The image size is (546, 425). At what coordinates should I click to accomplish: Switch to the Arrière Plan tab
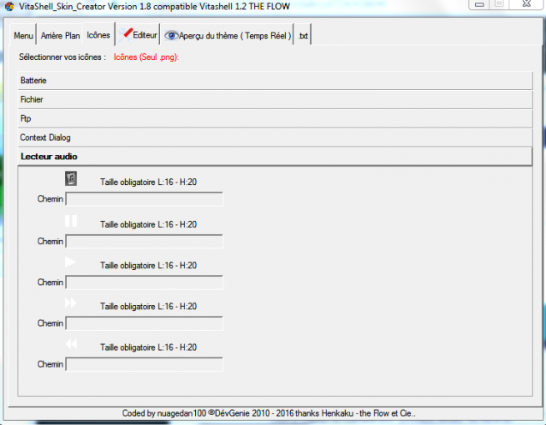60,35
